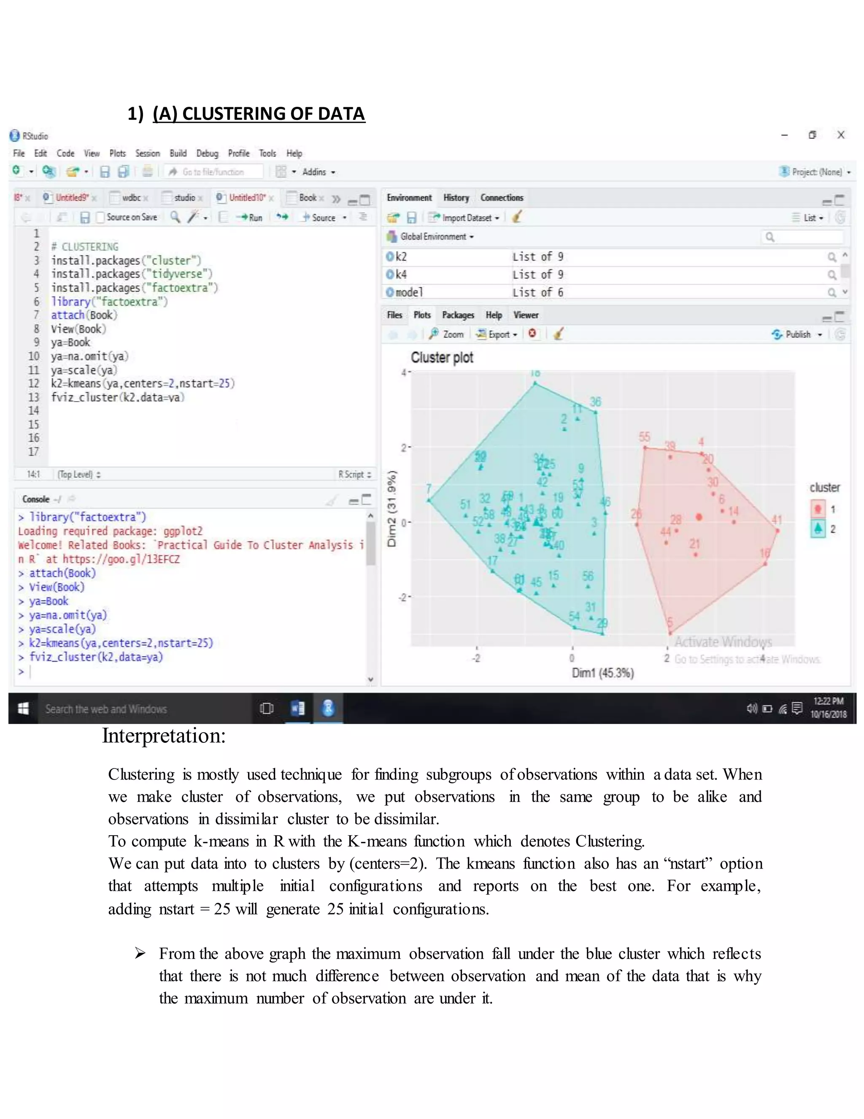The image size is (864, 1119).
Task: Expand the Addins dropdown
Action: [x=319, y=172]
